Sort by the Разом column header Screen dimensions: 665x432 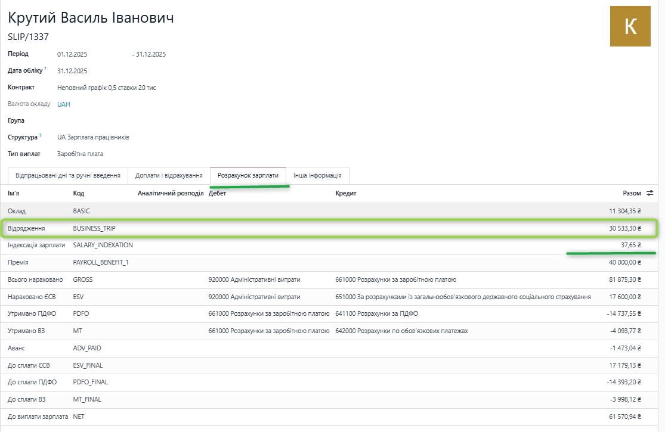tap(632, 193)
